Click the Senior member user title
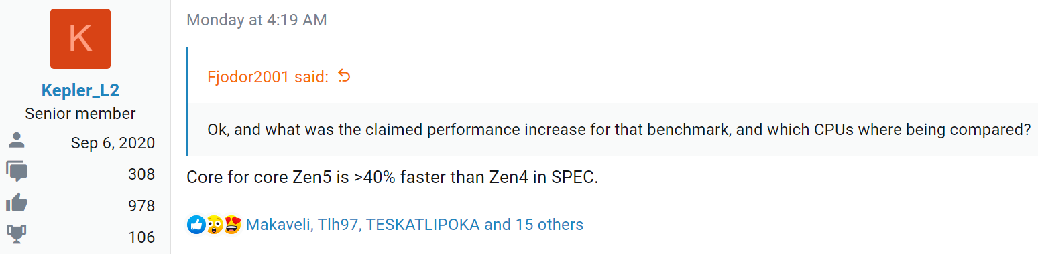Image resolution: width=1038 pixels, height=254 pixels. [80, 114]
